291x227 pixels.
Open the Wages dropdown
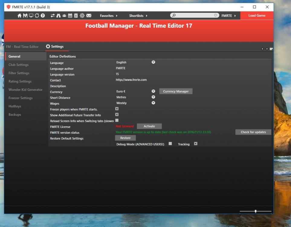point(153,103)
